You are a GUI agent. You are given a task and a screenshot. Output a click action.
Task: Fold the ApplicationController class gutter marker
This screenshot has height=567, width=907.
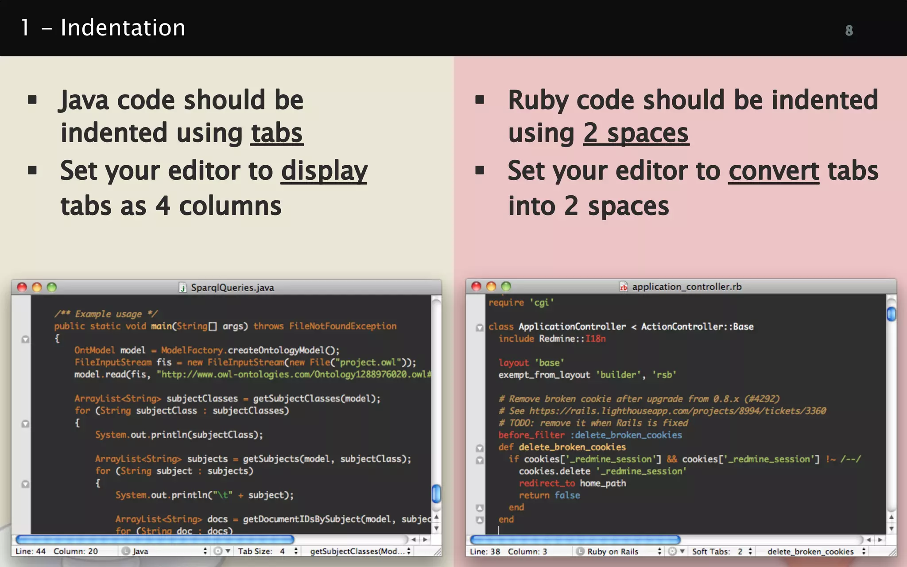480,327
